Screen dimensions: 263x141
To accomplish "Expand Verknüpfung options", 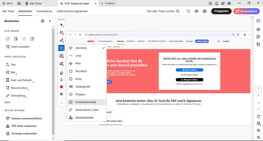I will click(x=16, y=96).
